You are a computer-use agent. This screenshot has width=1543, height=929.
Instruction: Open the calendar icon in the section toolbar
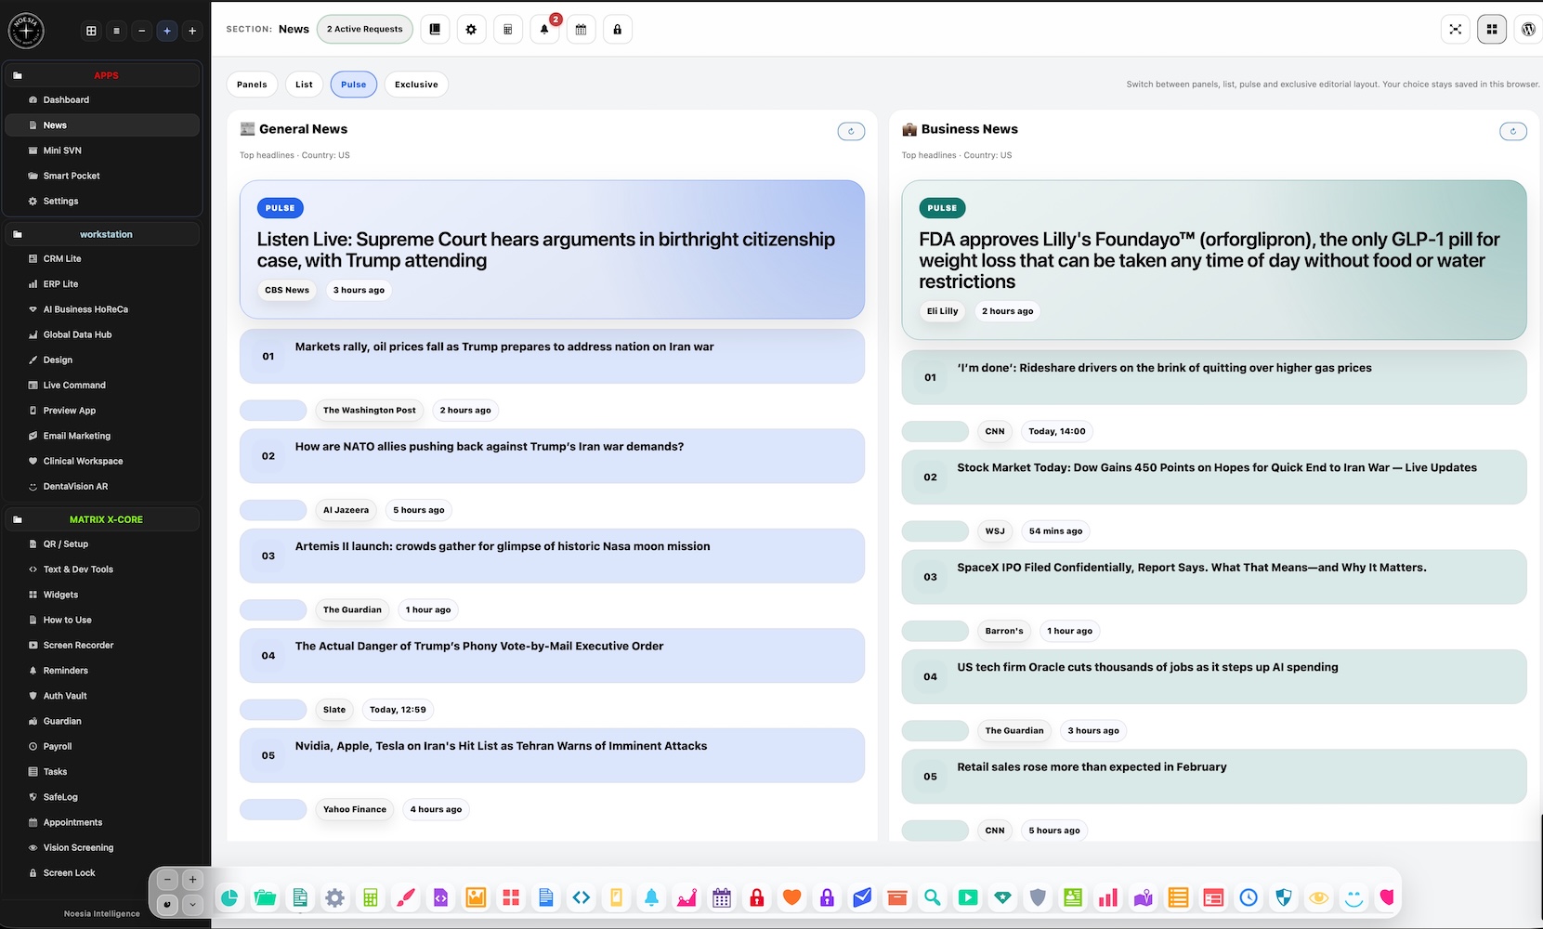pyautogui.click(x=582, y=30)
